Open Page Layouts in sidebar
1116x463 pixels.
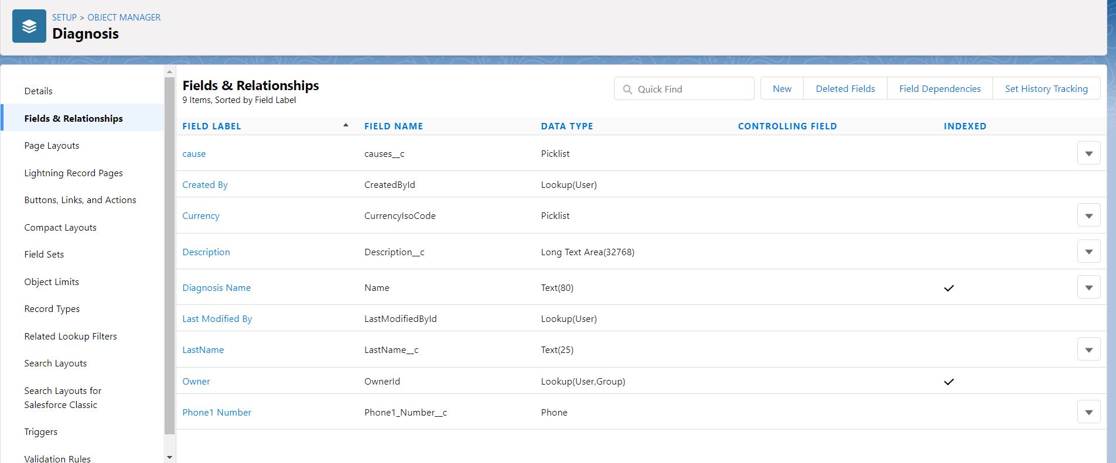click(52, 146)
